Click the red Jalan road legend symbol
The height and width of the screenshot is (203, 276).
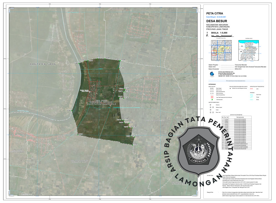(252, 89)
